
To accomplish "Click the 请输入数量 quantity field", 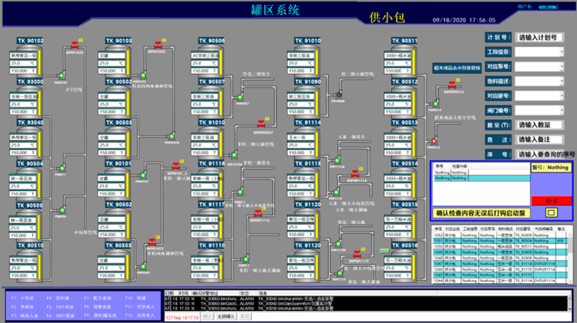I will [x=542, y=125].
